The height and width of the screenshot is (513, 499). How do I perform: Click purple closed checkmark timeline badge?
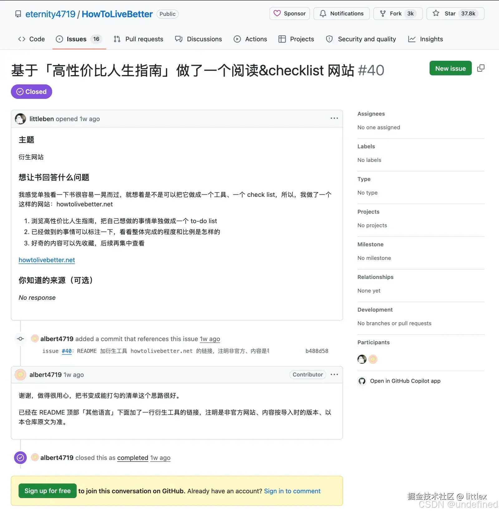(x=20, y=458)
